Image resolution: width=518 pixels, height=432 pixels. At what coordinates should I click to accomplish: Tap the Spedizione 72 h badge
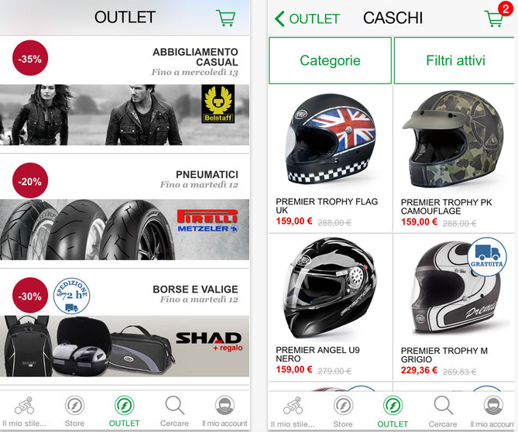click(x=72, y=296)
